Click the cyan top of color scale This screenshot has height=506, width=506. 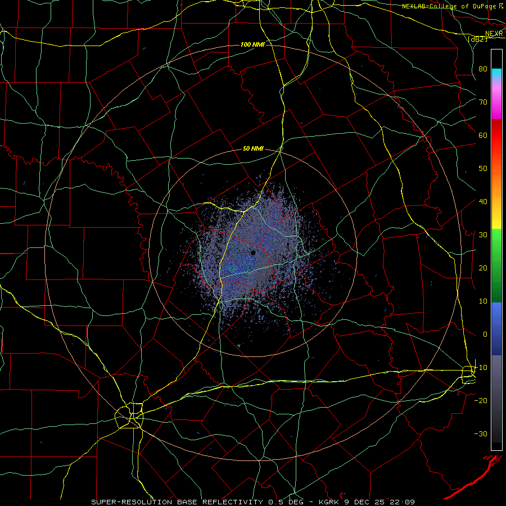coord(496,71)
